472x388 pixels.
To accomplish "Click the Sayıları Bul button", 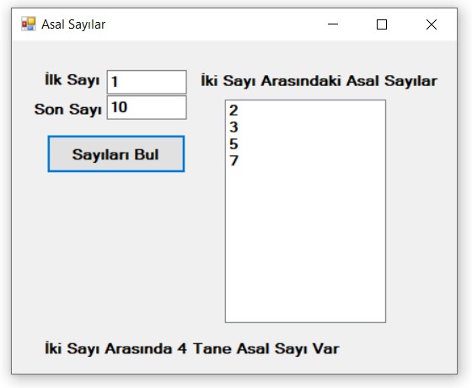I will coord(116,154).
